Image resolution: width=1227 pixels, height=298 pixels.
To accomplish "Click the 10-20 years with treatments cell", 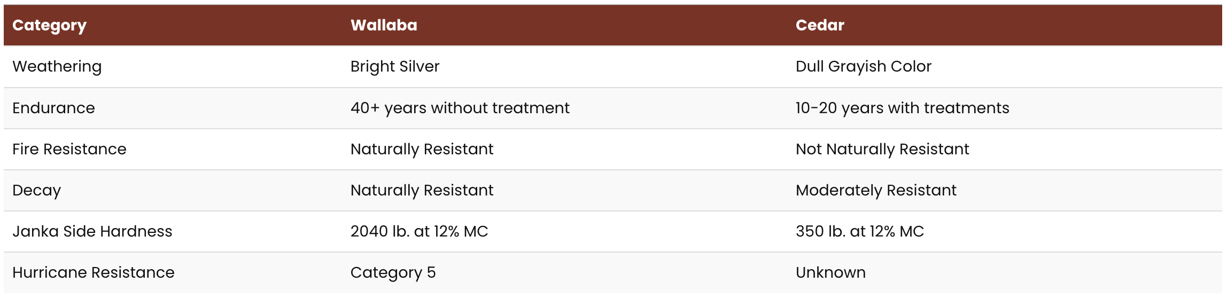I will 902,108.
